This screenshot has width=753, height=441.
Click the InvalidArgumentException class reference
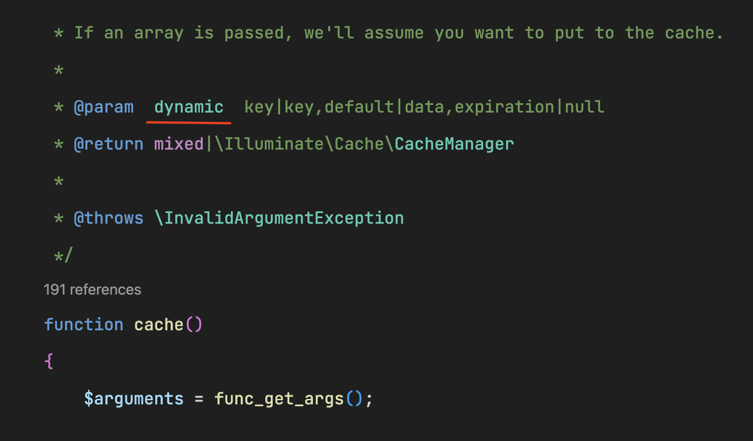tap(284, 218)
